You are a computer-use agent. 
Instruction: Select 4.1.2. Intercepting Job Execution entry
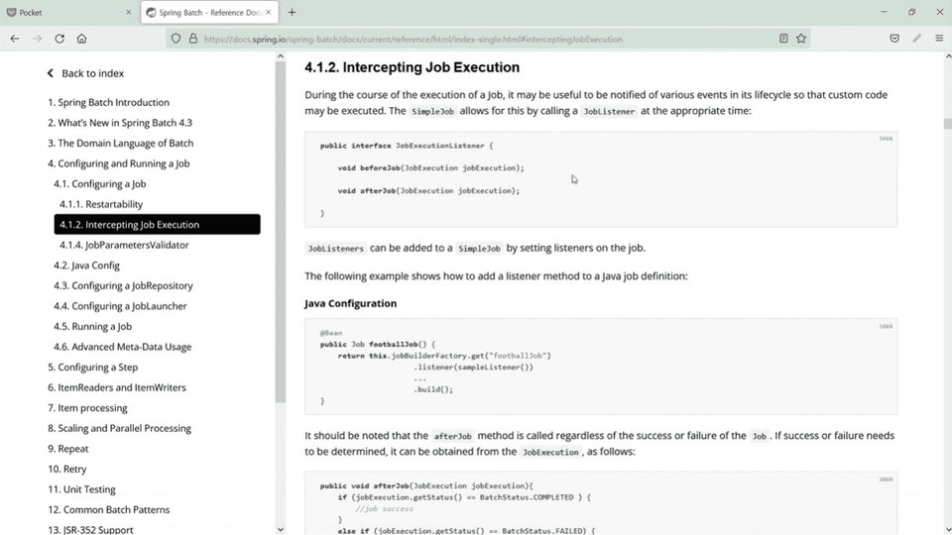click(158, 225)
